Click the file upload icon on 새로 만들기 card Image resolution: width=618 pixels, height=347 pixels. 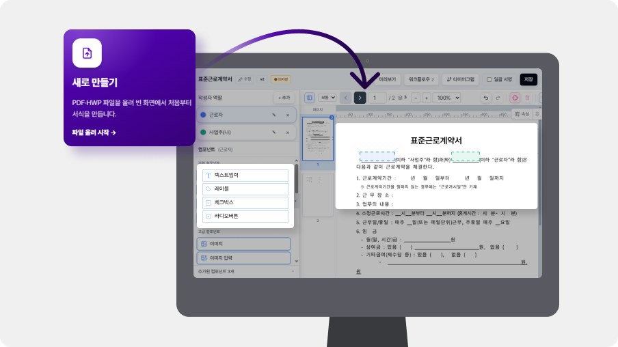pos(87,53)
